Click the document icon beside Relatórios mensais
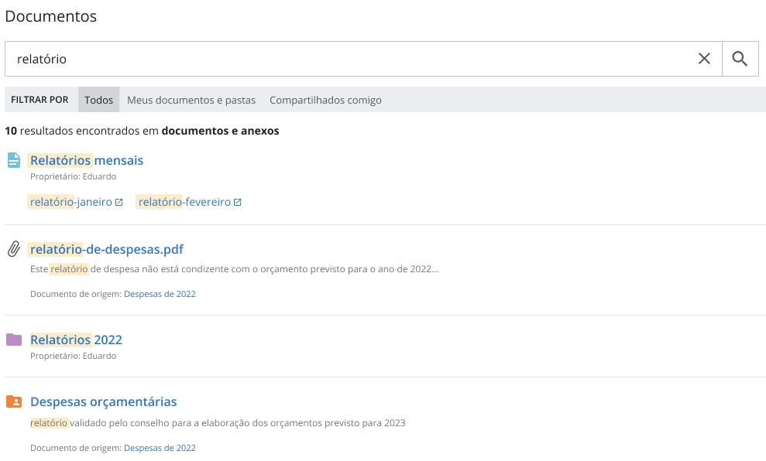The width and height of the screenshot is (766, 461). (x=14, y=160)
